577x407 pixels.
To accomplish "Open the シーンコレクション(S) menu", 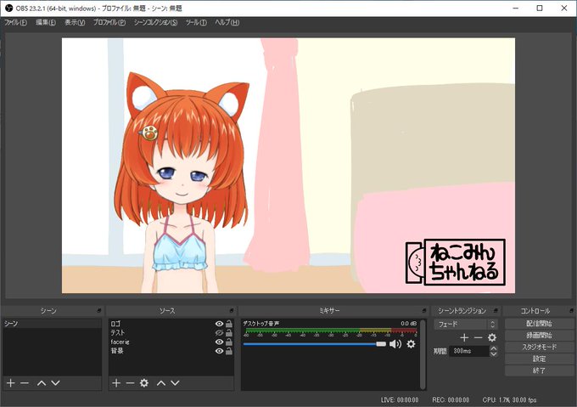I will point(155,22).
